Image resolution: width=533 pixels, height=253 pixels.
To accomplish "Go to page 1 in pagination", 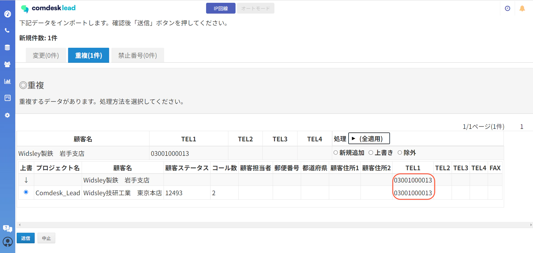I will tap(522, 127).
